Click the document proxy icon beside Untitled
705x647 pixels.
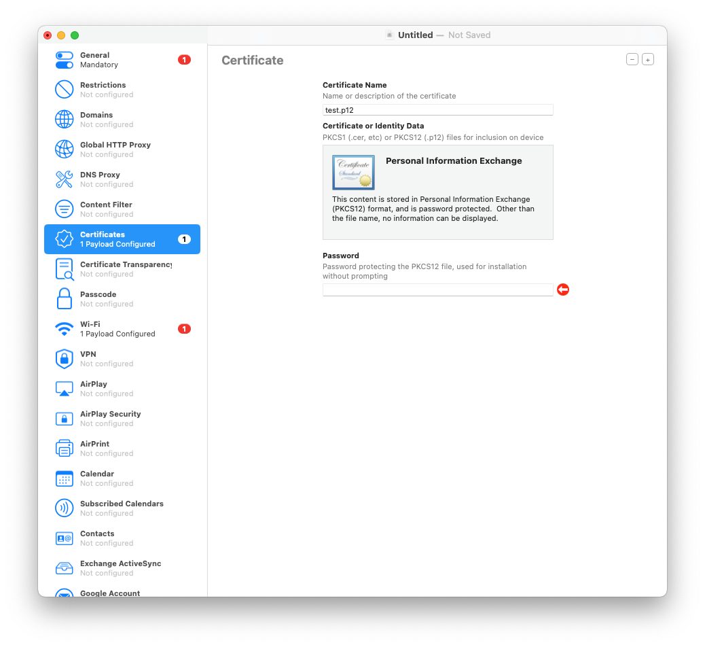390,35
